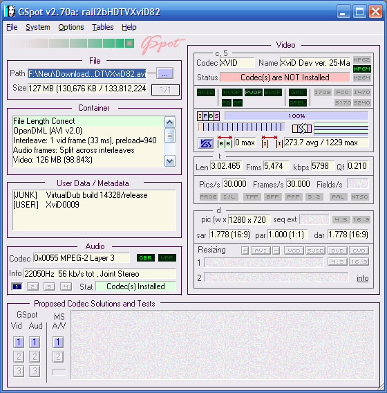Click the I709 colorimetry indicator

click(x=323, y=92)
